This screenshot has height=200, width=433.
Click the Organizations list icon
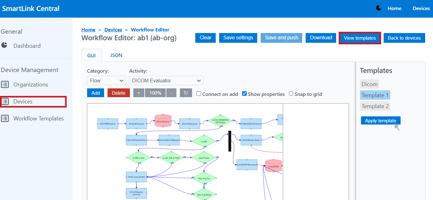pyautogui.click(x=5, y=85)
